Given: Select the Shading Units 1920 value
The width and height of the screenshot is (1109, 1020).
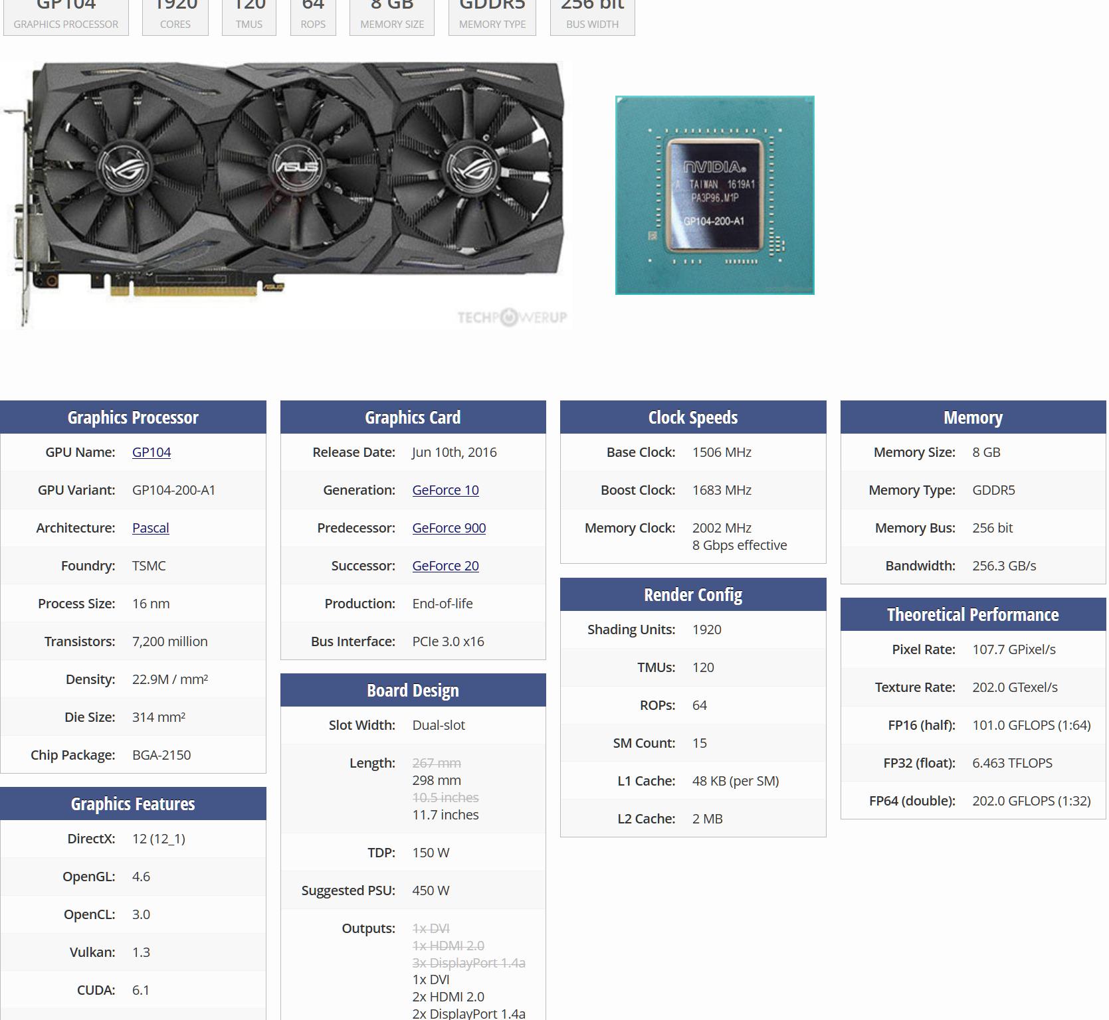Looking at the screenshot, I should coord(706,630).
